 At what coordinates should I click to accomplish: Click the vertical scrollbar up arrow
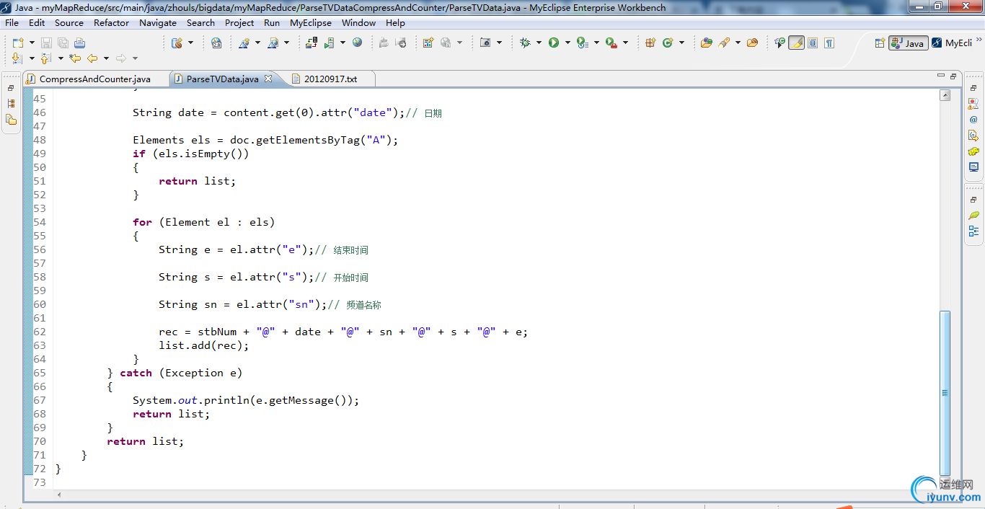click(945, 95)
